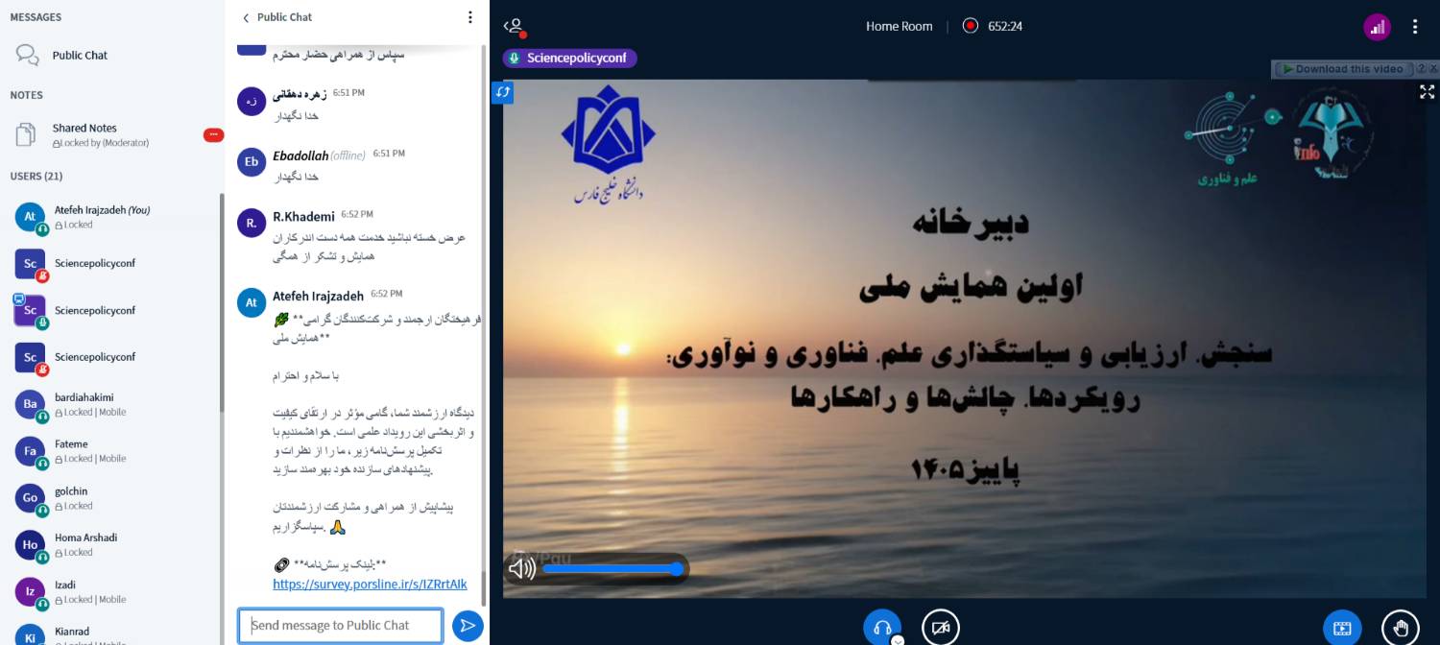Click the chat message scrollbar
1440x645 pixels.
484,586
